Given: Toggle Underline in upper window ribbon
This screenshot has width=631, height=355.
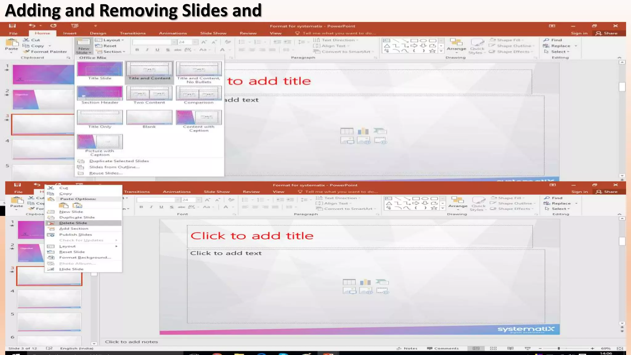Looking at the screenshot, I should pyautogui.click(x=157, y=50).
